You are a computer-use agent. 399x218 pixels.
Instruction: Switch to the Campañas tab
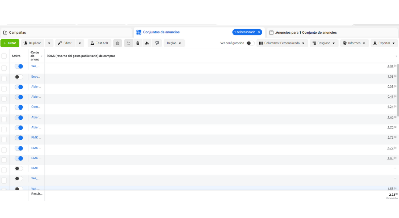tap(15, 32)
